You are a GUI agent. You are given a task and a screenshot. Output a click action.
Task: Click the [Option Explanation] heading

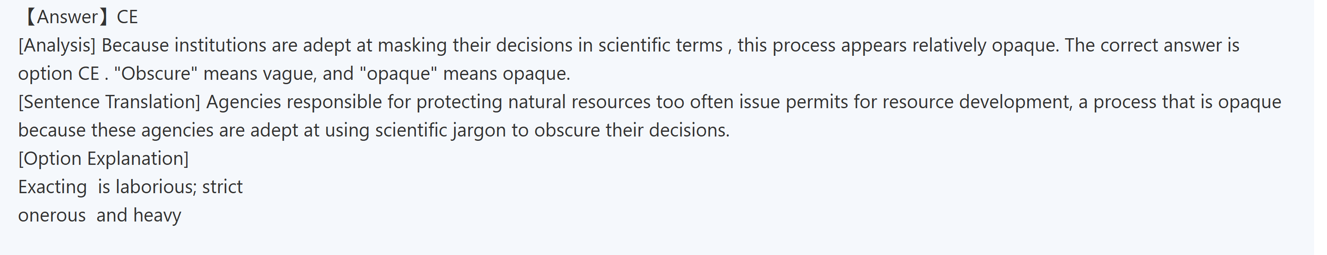pos(103,159)
